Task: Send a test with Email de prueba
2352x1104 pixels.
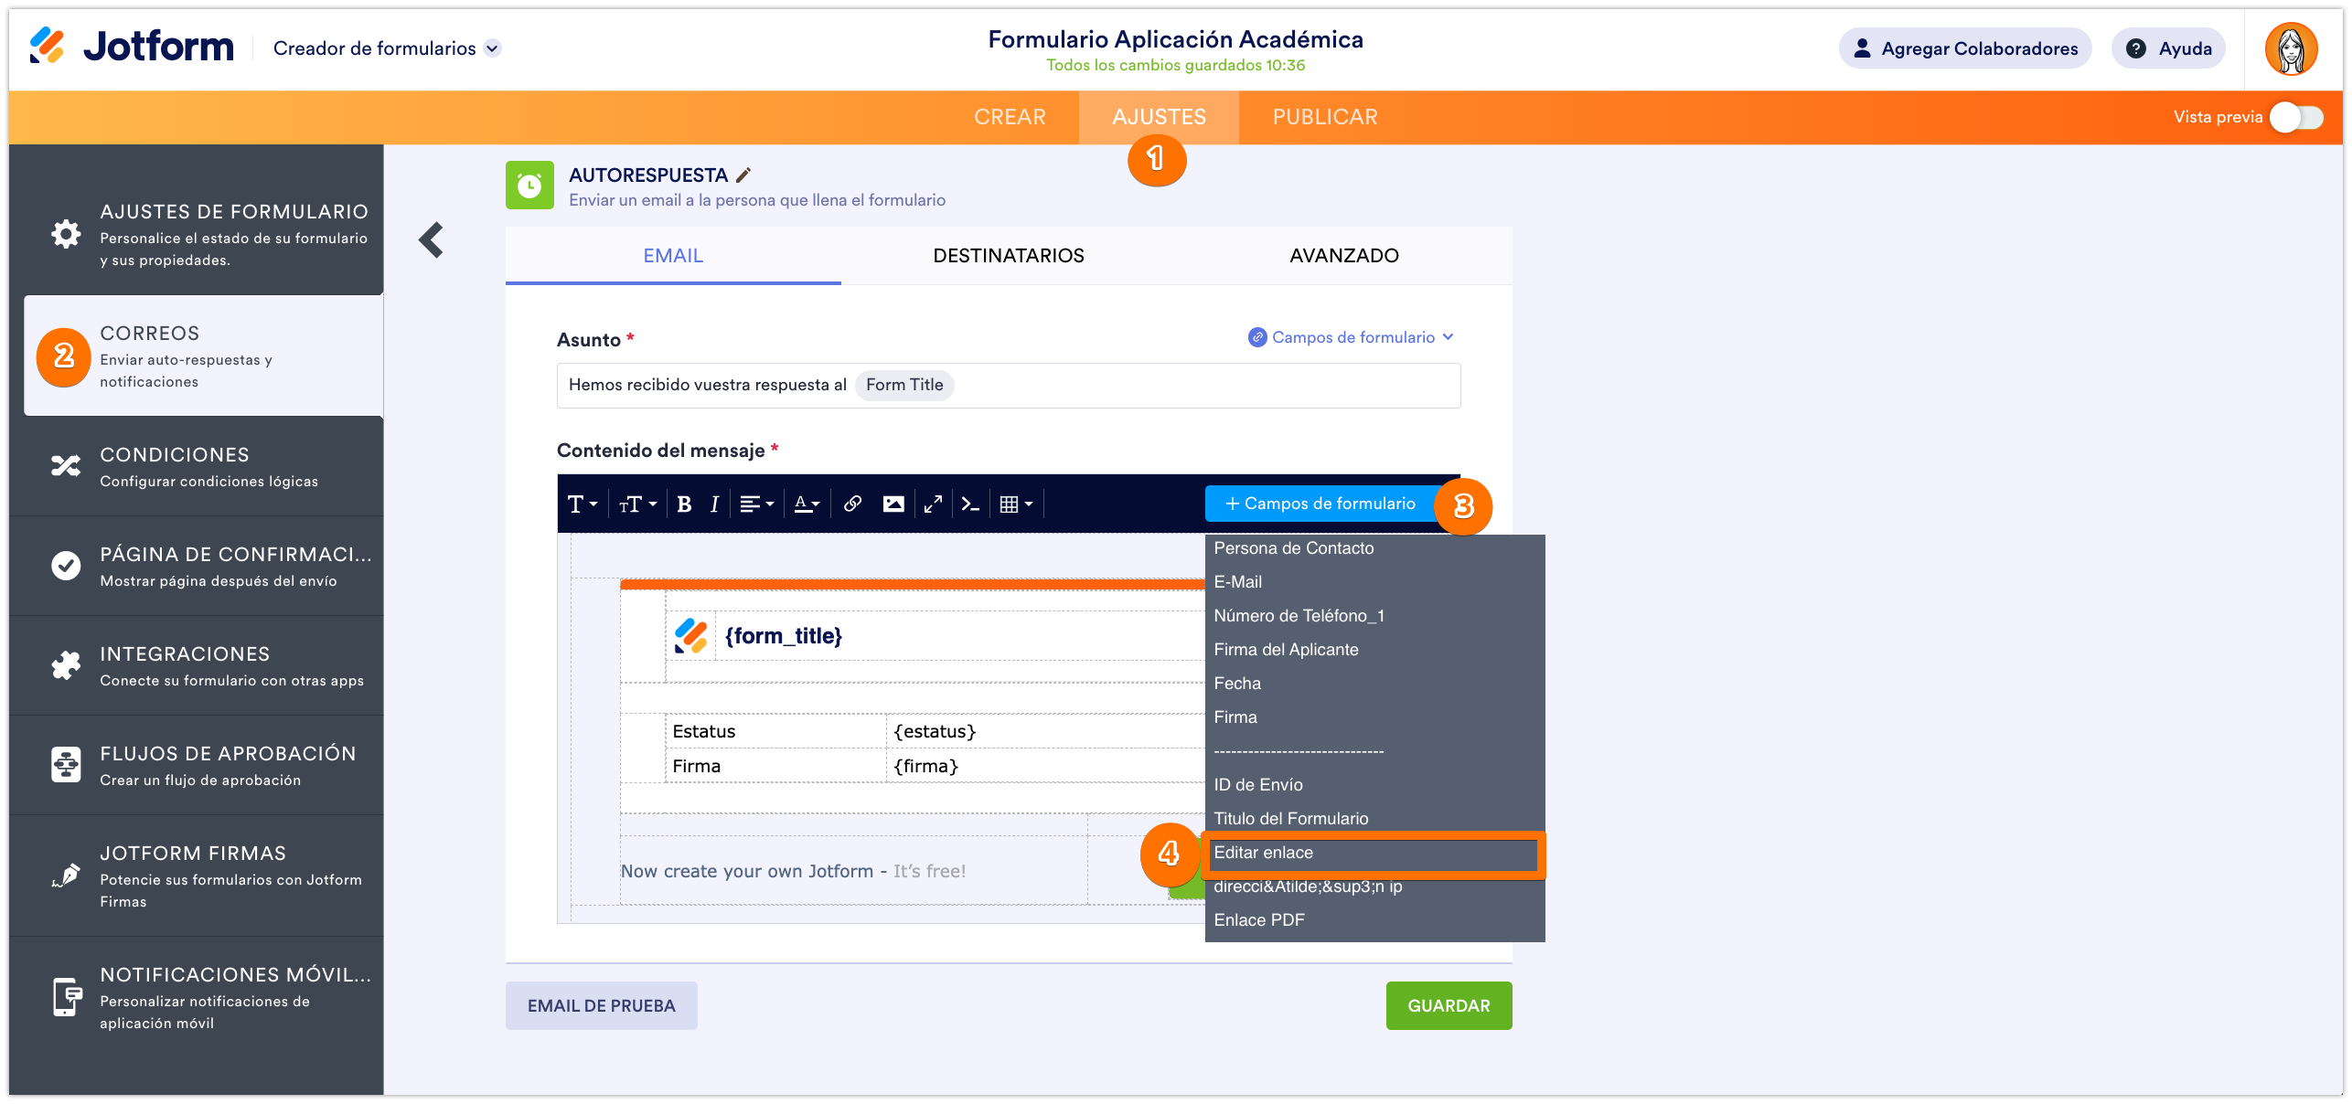Action: point(601,1005)
